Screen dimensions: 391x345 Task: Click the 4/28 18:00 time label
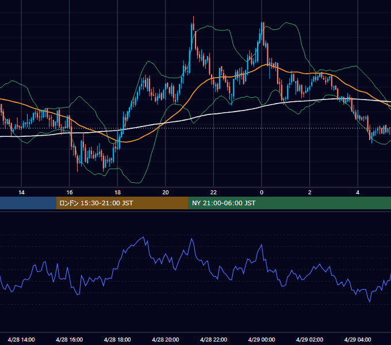coord(117,339)
